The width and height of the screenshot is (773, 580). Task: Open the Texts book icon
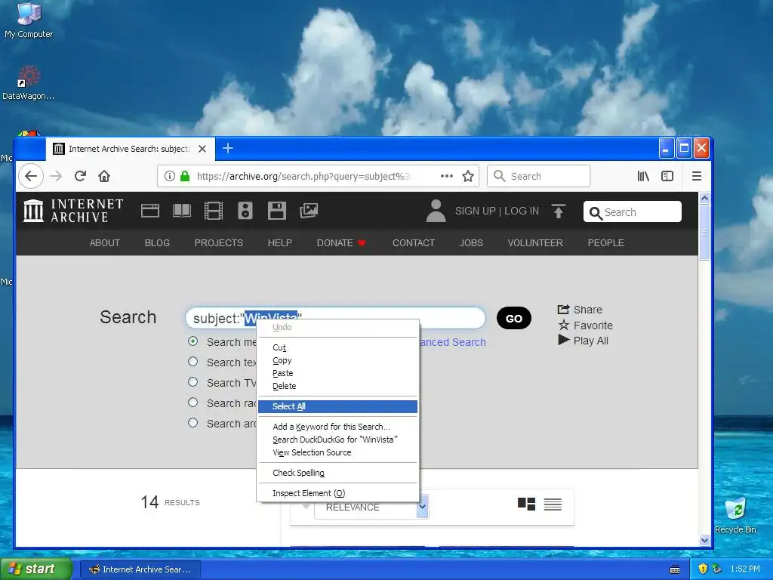click(x=181, y=211)
